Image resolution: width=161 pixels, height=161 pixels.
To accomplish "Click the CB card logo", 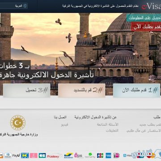I will 42,156.
